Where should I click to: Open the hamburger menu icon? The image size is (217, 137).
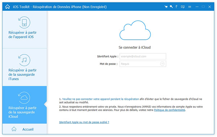point(190,6)
